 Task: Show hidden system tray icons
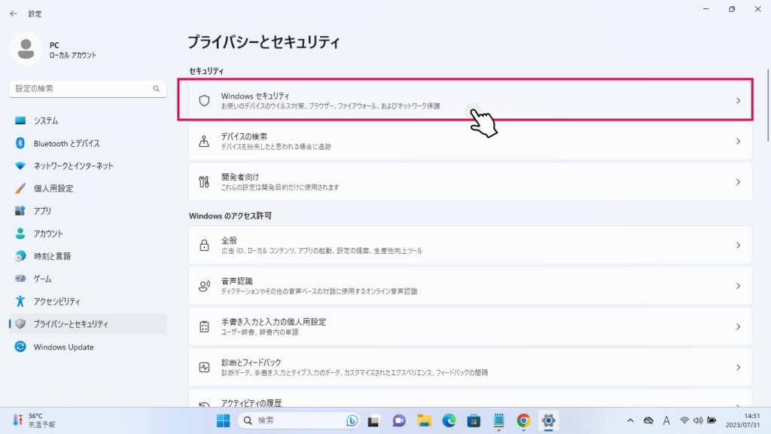pos(630,420)
